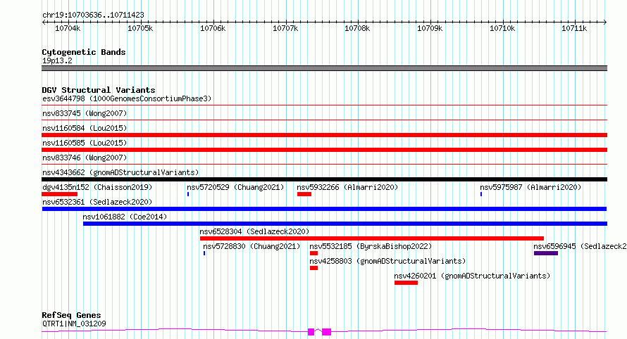The image size is (627, 339).
Task: Select the nsv1160585 (Lou2015) variant label
Action: 85,143
